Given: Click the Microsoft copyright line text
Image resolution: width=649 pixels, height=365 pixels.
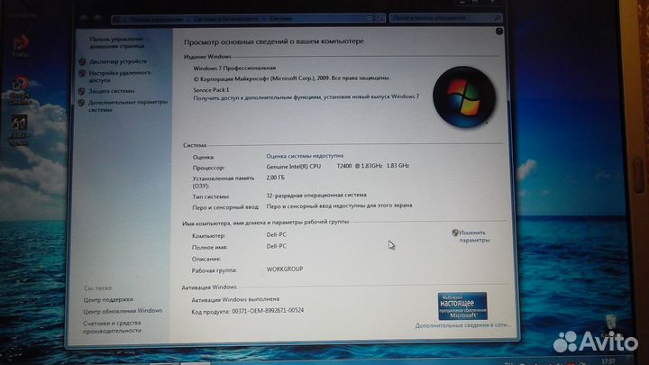Looking at the screenshot, I should click(292, 78).
